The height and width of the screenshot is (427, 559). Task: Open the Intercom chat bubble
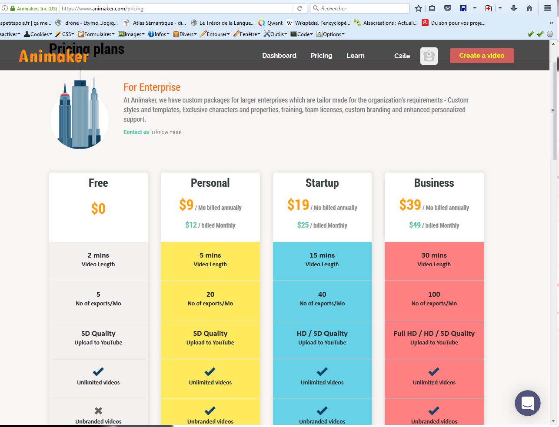(x=527, y=403)
